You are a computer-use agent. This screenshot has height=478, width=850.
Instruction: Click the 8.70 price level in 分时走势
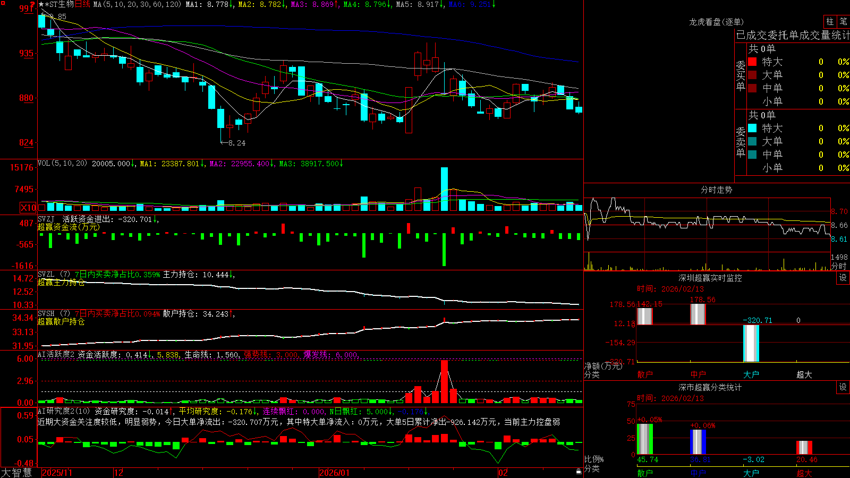839,211
